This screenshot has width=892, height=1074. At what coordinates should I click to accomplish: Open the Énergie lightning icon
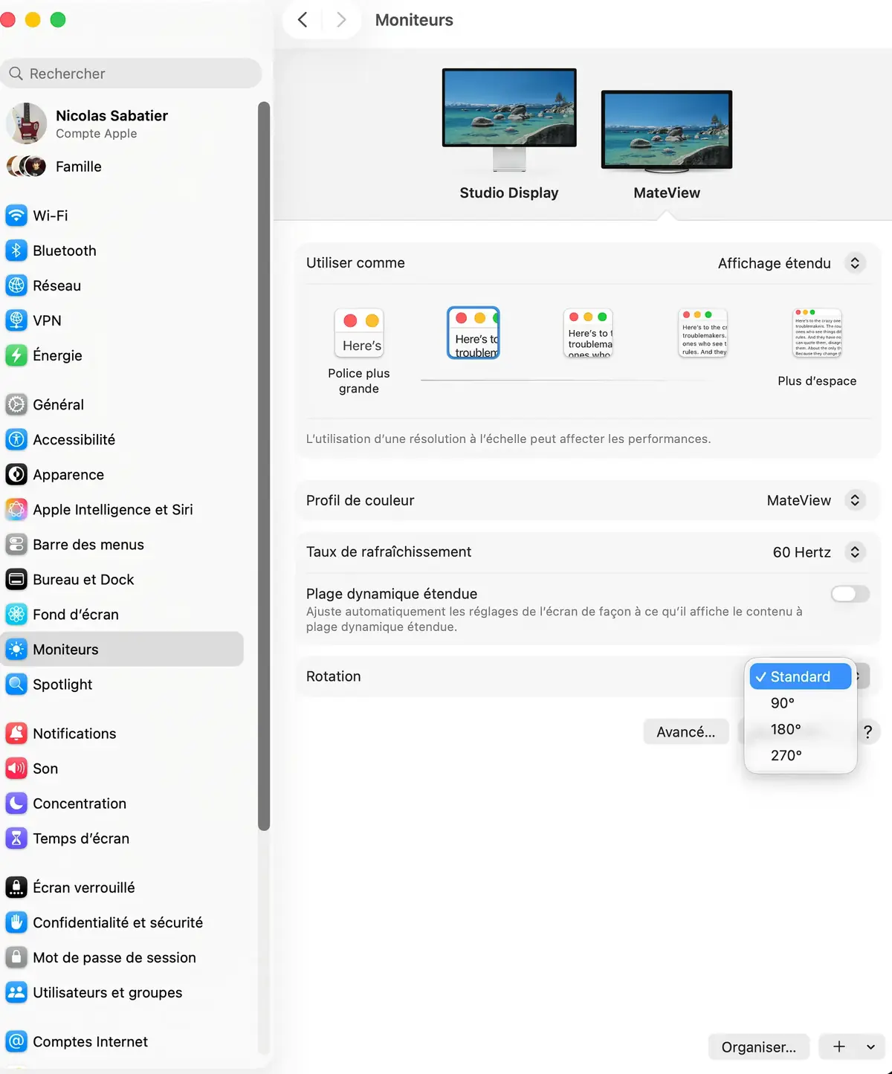[16, 355]
